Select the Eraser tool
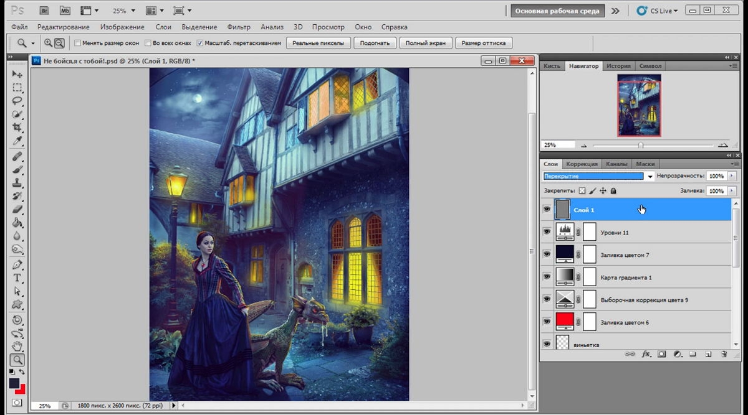 (x=17, y=210)
